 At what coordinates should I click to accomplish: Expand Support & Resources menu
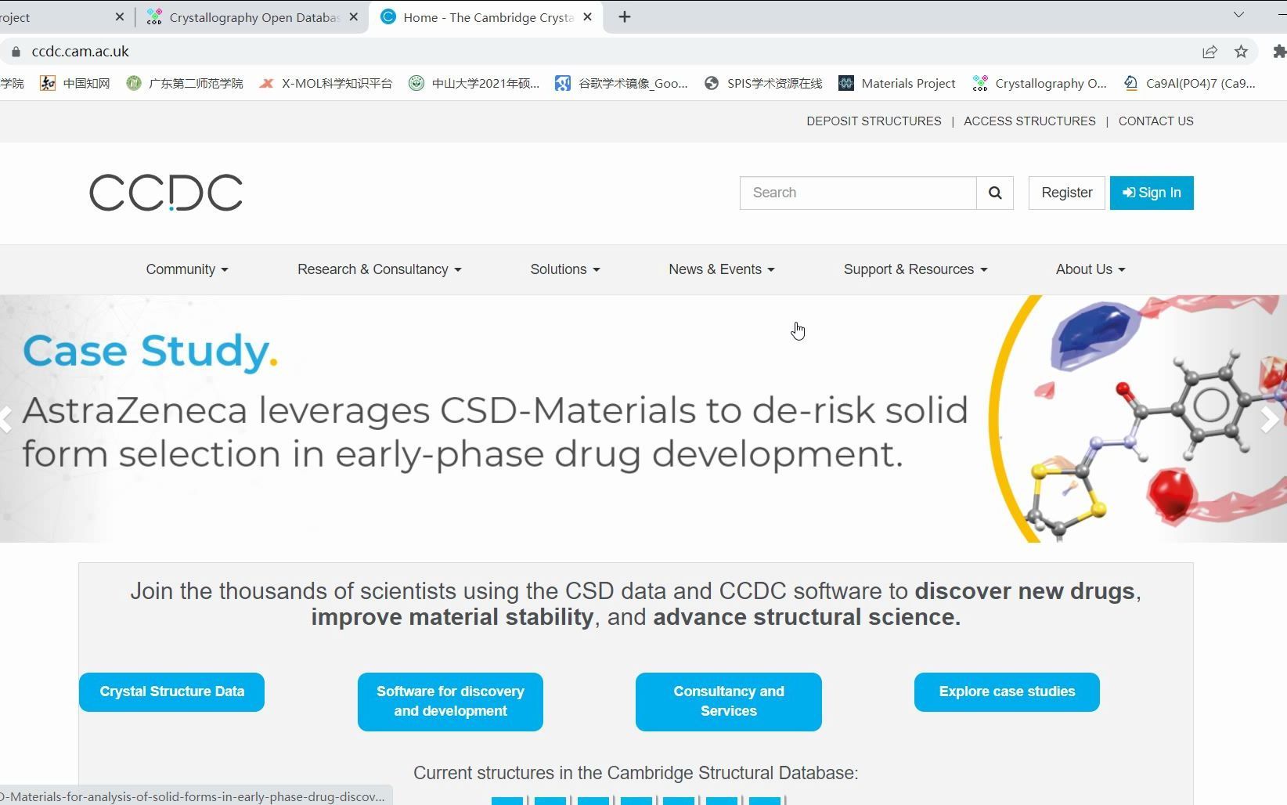click(x=916, y=269)
